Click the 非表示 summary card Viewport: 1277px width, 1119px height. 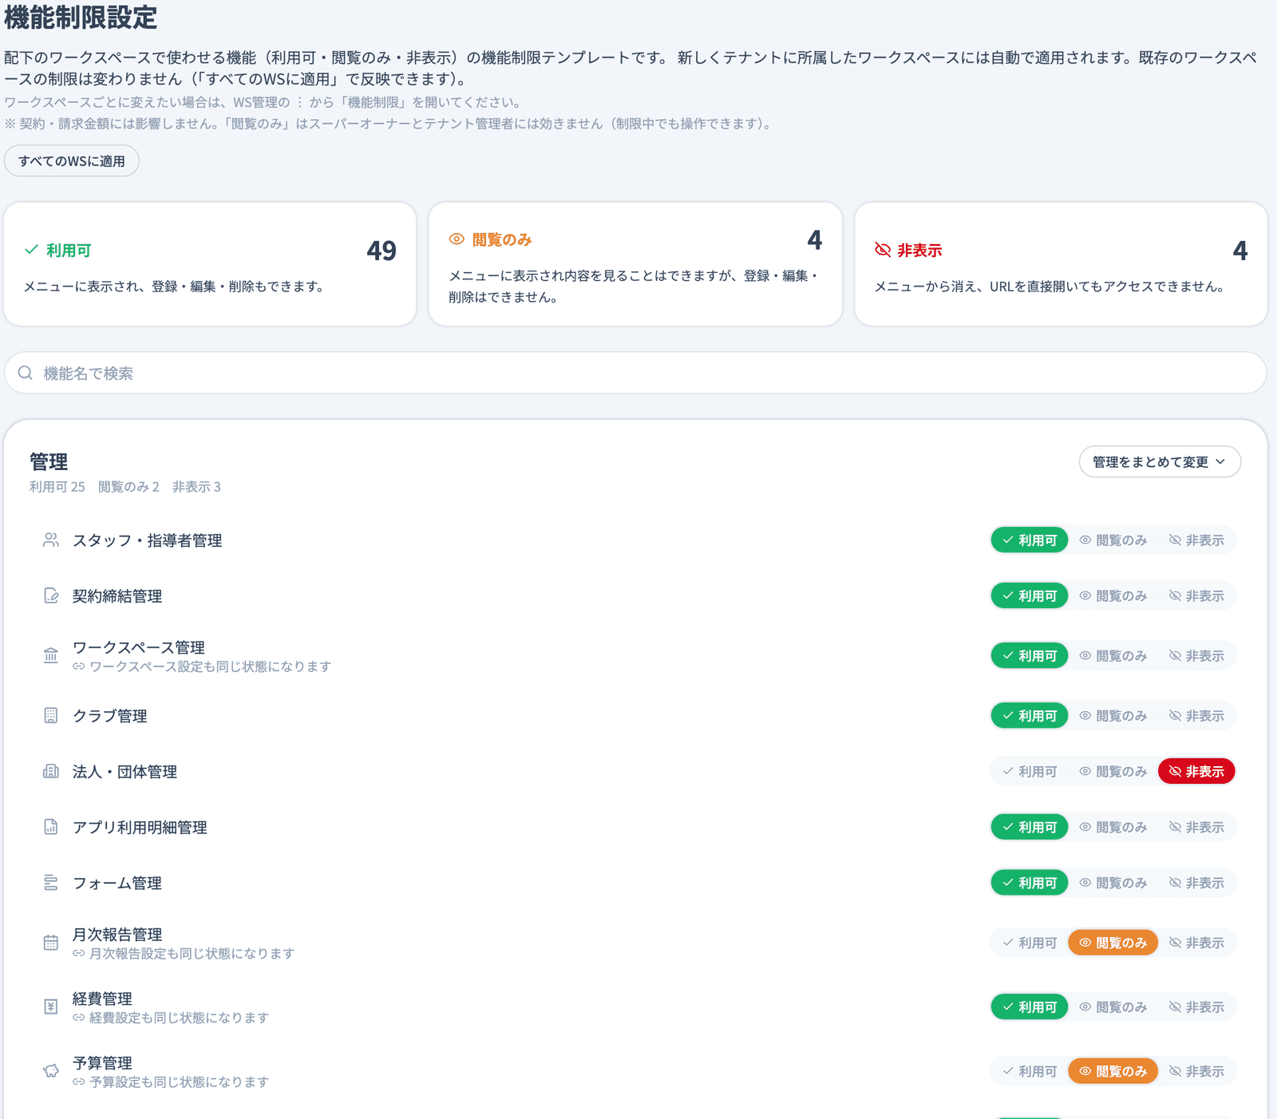pos(1061,264)
